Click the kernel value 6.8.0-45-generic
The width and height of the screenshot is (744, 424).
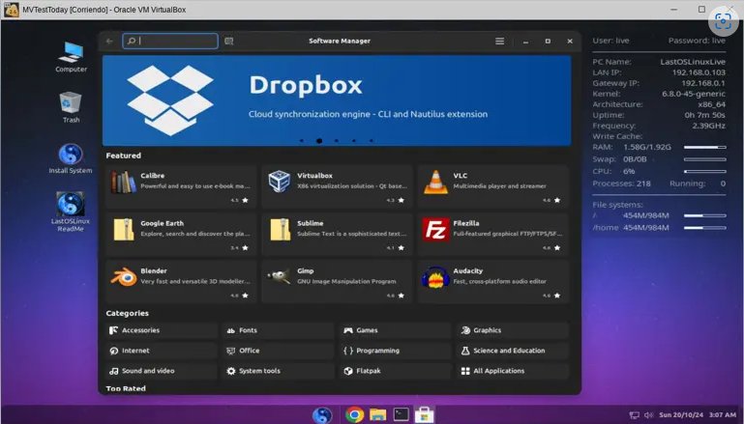point(694,94)
